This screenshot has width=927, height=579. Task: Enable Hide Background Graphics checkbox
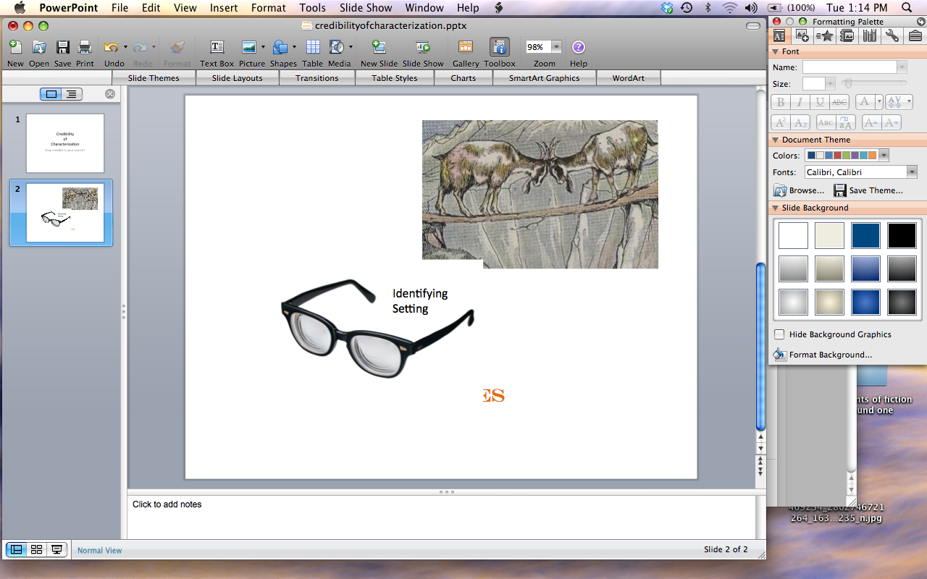[779, 334]
